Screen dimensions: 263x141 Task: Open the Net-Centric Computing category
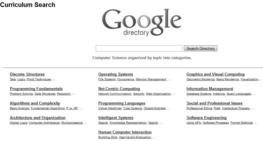coord(119,89)
